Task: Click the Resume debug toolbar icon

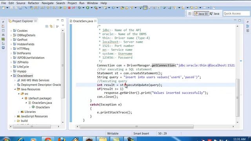Action: click(x=60, y=8)
